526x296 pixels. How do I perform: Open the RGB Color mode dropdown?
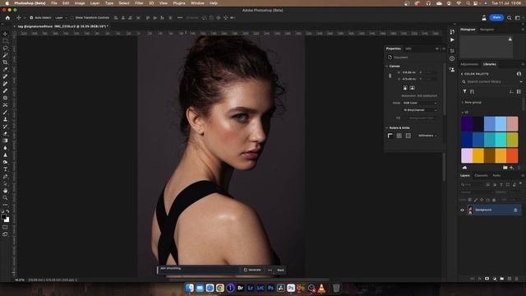[x=420, y=103]
